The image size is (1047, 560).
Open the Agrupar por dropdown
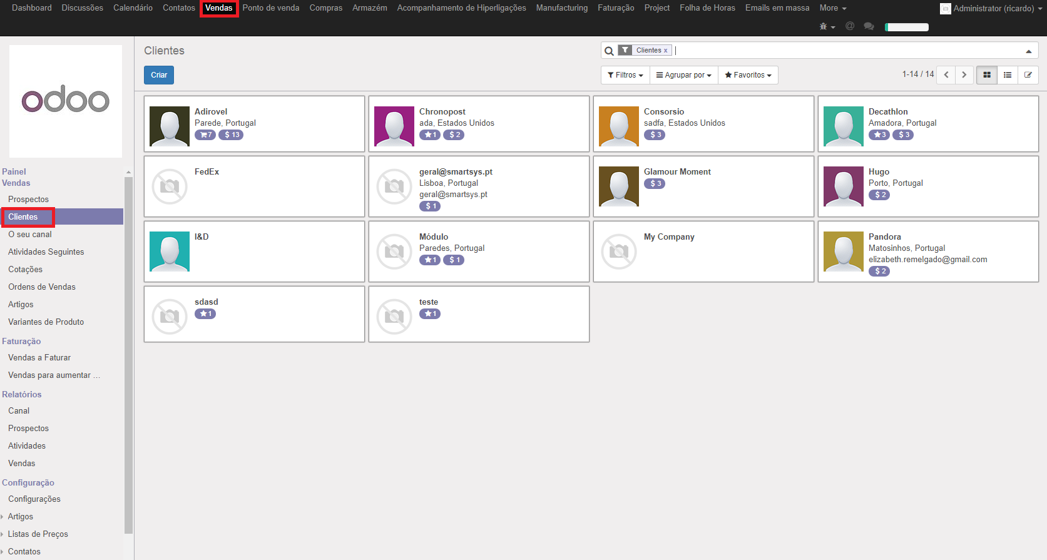684,75
